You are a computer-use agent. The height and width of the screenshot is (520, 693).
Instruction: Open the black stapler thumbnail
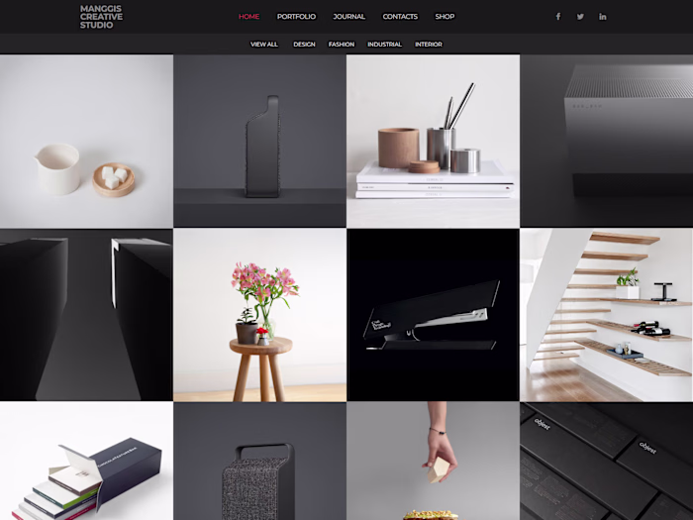[434, 315]
